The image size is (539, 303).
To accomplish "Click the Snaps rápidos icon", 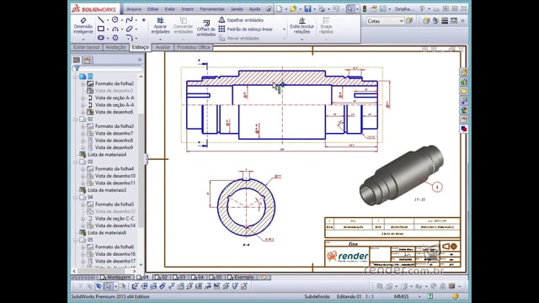I will (326, 25).
